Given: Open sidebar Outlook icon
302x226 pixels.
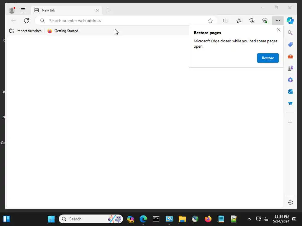Looking at the screenshot, I should 290,92.
